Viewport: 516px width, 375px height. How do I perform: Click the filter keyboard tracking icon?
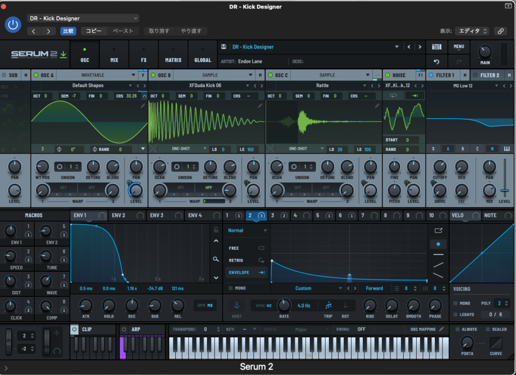tap(507, 149)
